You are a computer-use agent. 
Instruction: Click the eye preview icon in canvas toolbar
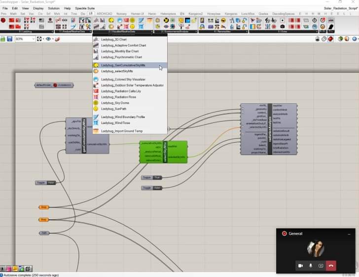point(49,39)
